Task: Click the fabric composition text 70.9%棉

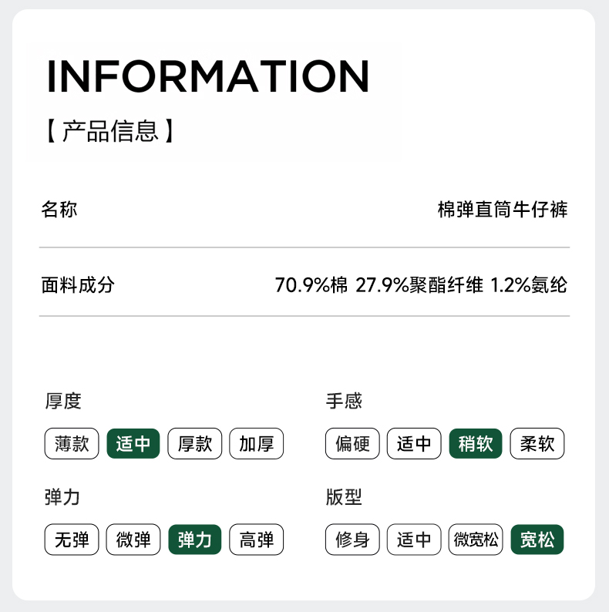Action: [x=311, y=285]
